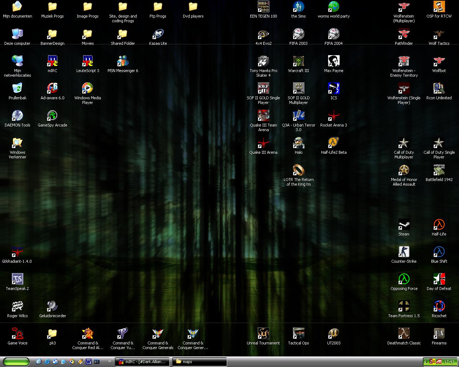Select the FIFA 2004 icon

333,34
